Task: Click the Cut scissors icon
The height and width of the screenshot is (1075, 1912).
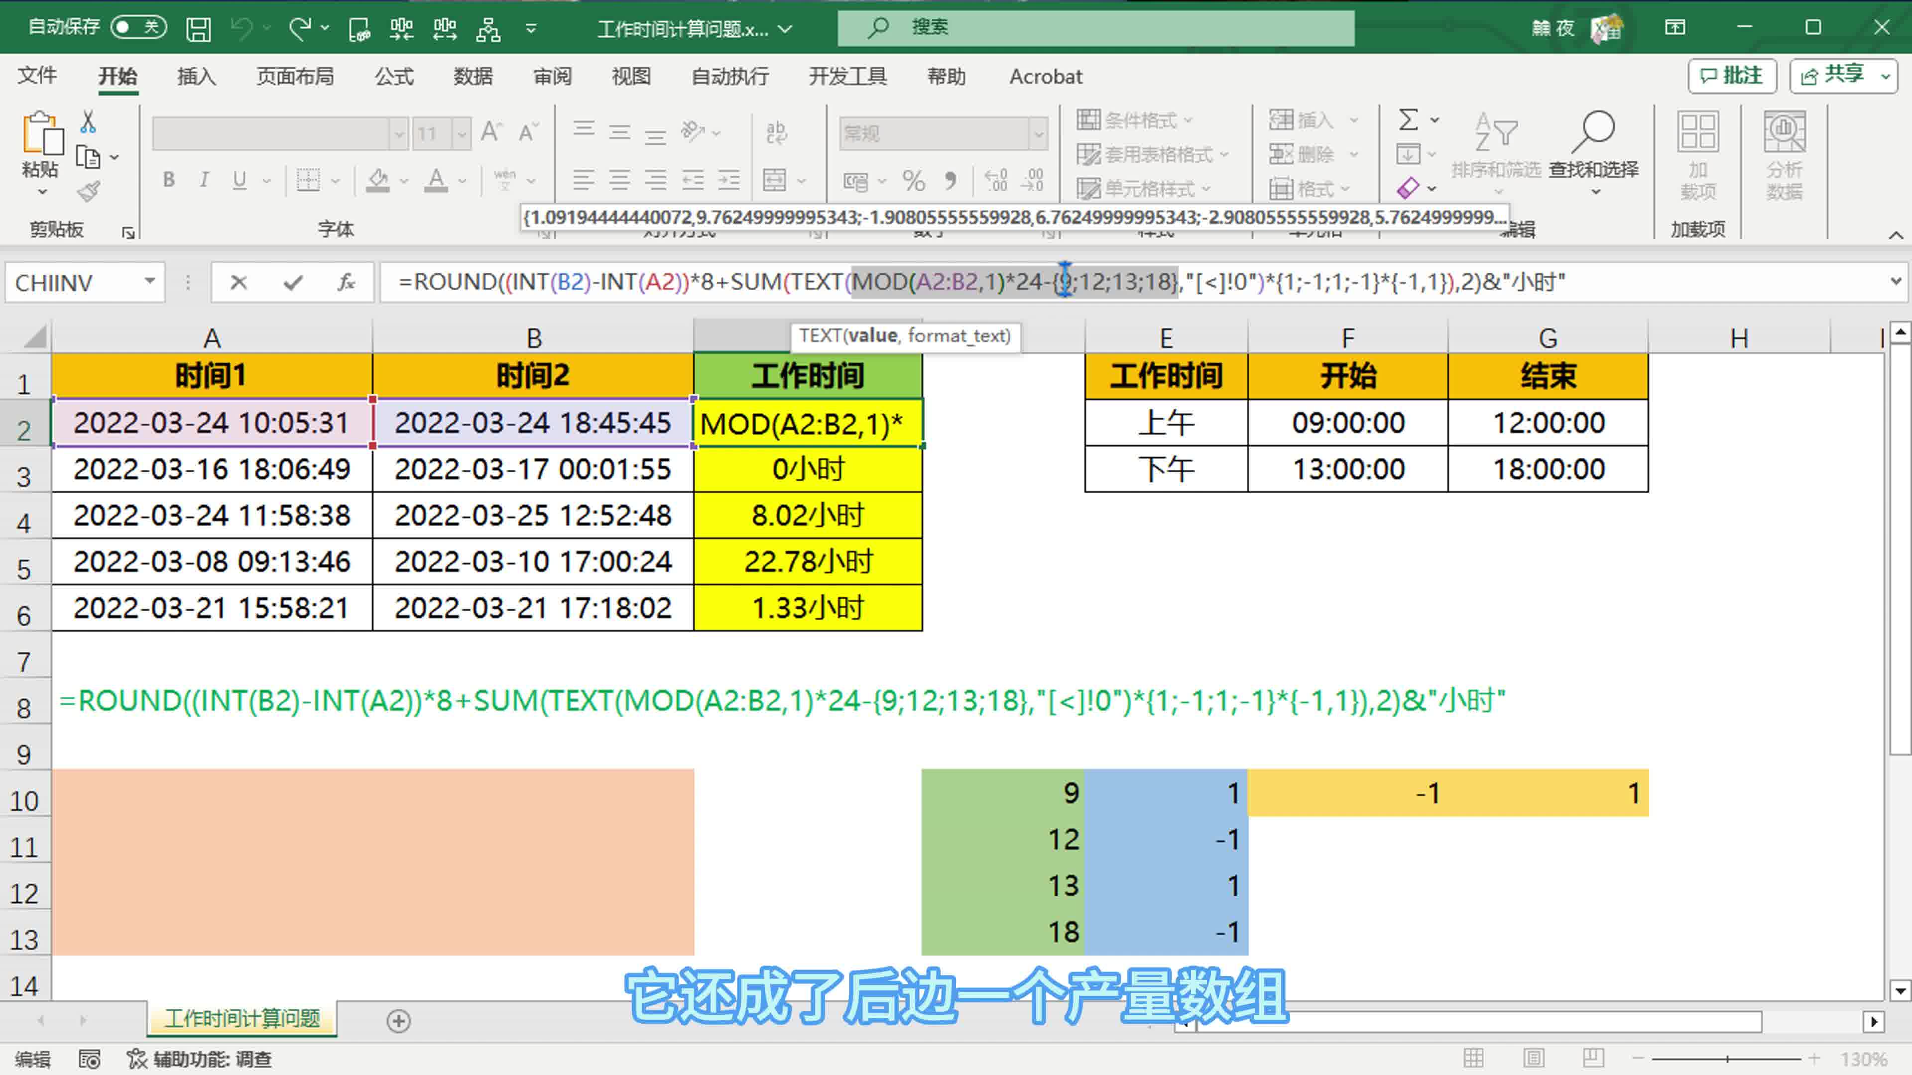Action: pyautogui.click(x=88, y=122)
